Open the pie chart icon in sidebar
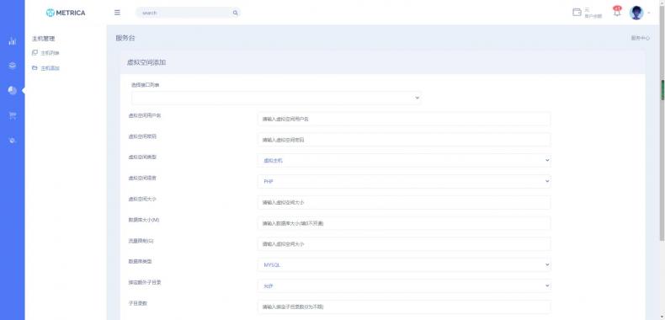 point(13,90)
